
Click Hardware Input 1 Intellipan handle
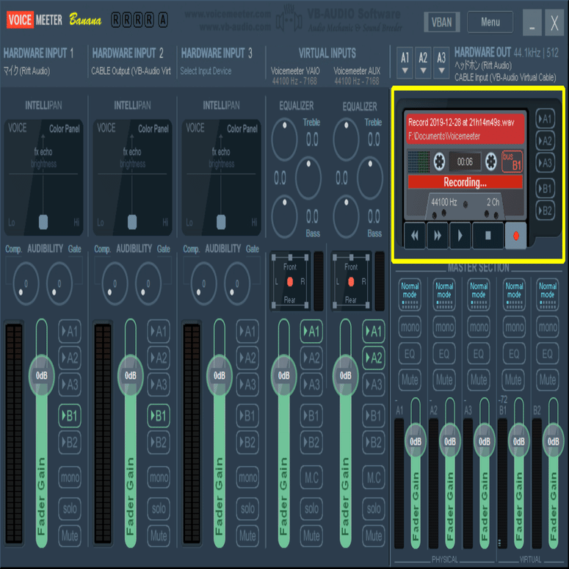point(43,222)
